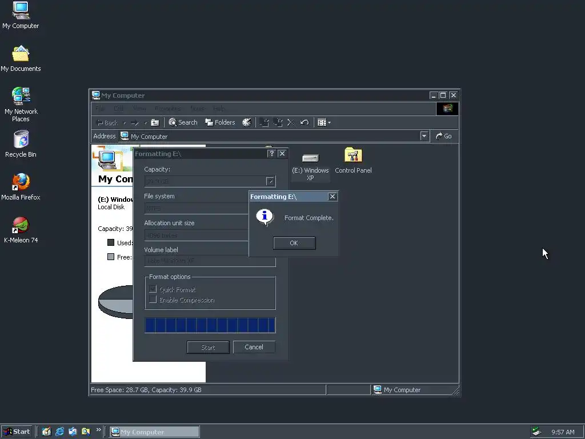Click the Move To toolbar icon
Screen dimensions: 585x439
(264, 122)
